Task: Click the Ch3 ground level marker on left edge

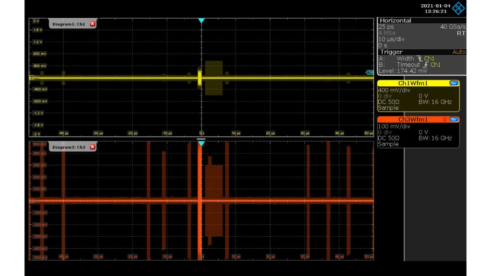Action: coord(32,201)
